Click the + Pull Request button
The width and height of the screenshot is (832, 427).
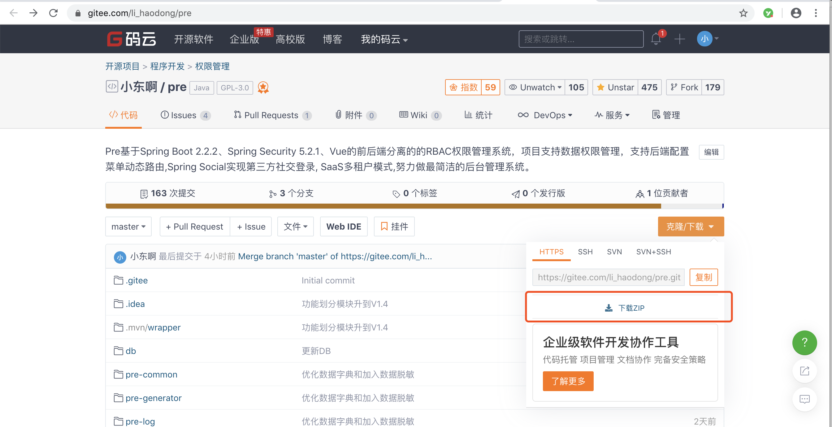[x=194, y=226]
